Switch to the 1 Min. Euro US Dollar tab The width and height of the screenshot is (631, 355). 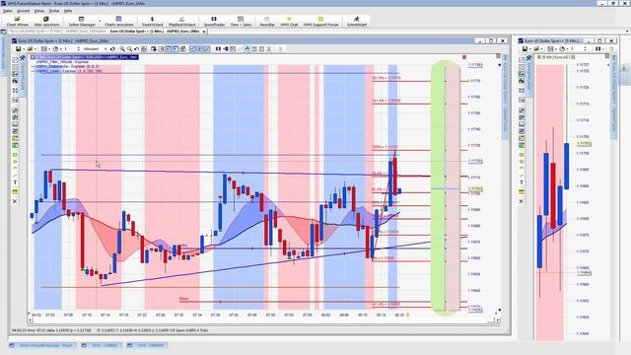coord(154,31)
